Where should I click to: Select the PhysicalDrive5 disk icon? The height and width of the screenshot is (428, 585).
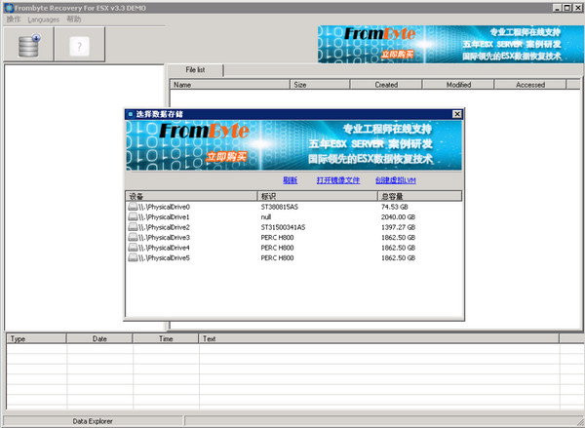click(133, 258)
